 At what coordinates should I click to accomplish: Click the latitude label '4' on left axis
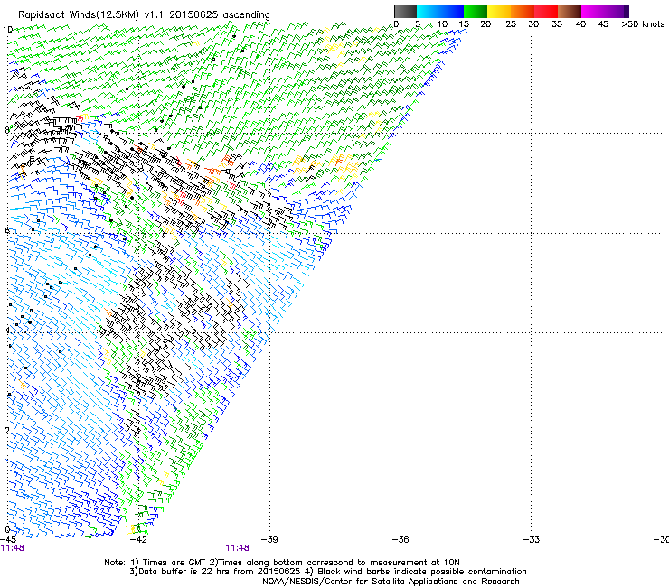pyautogui.click(x=7, y=331)
